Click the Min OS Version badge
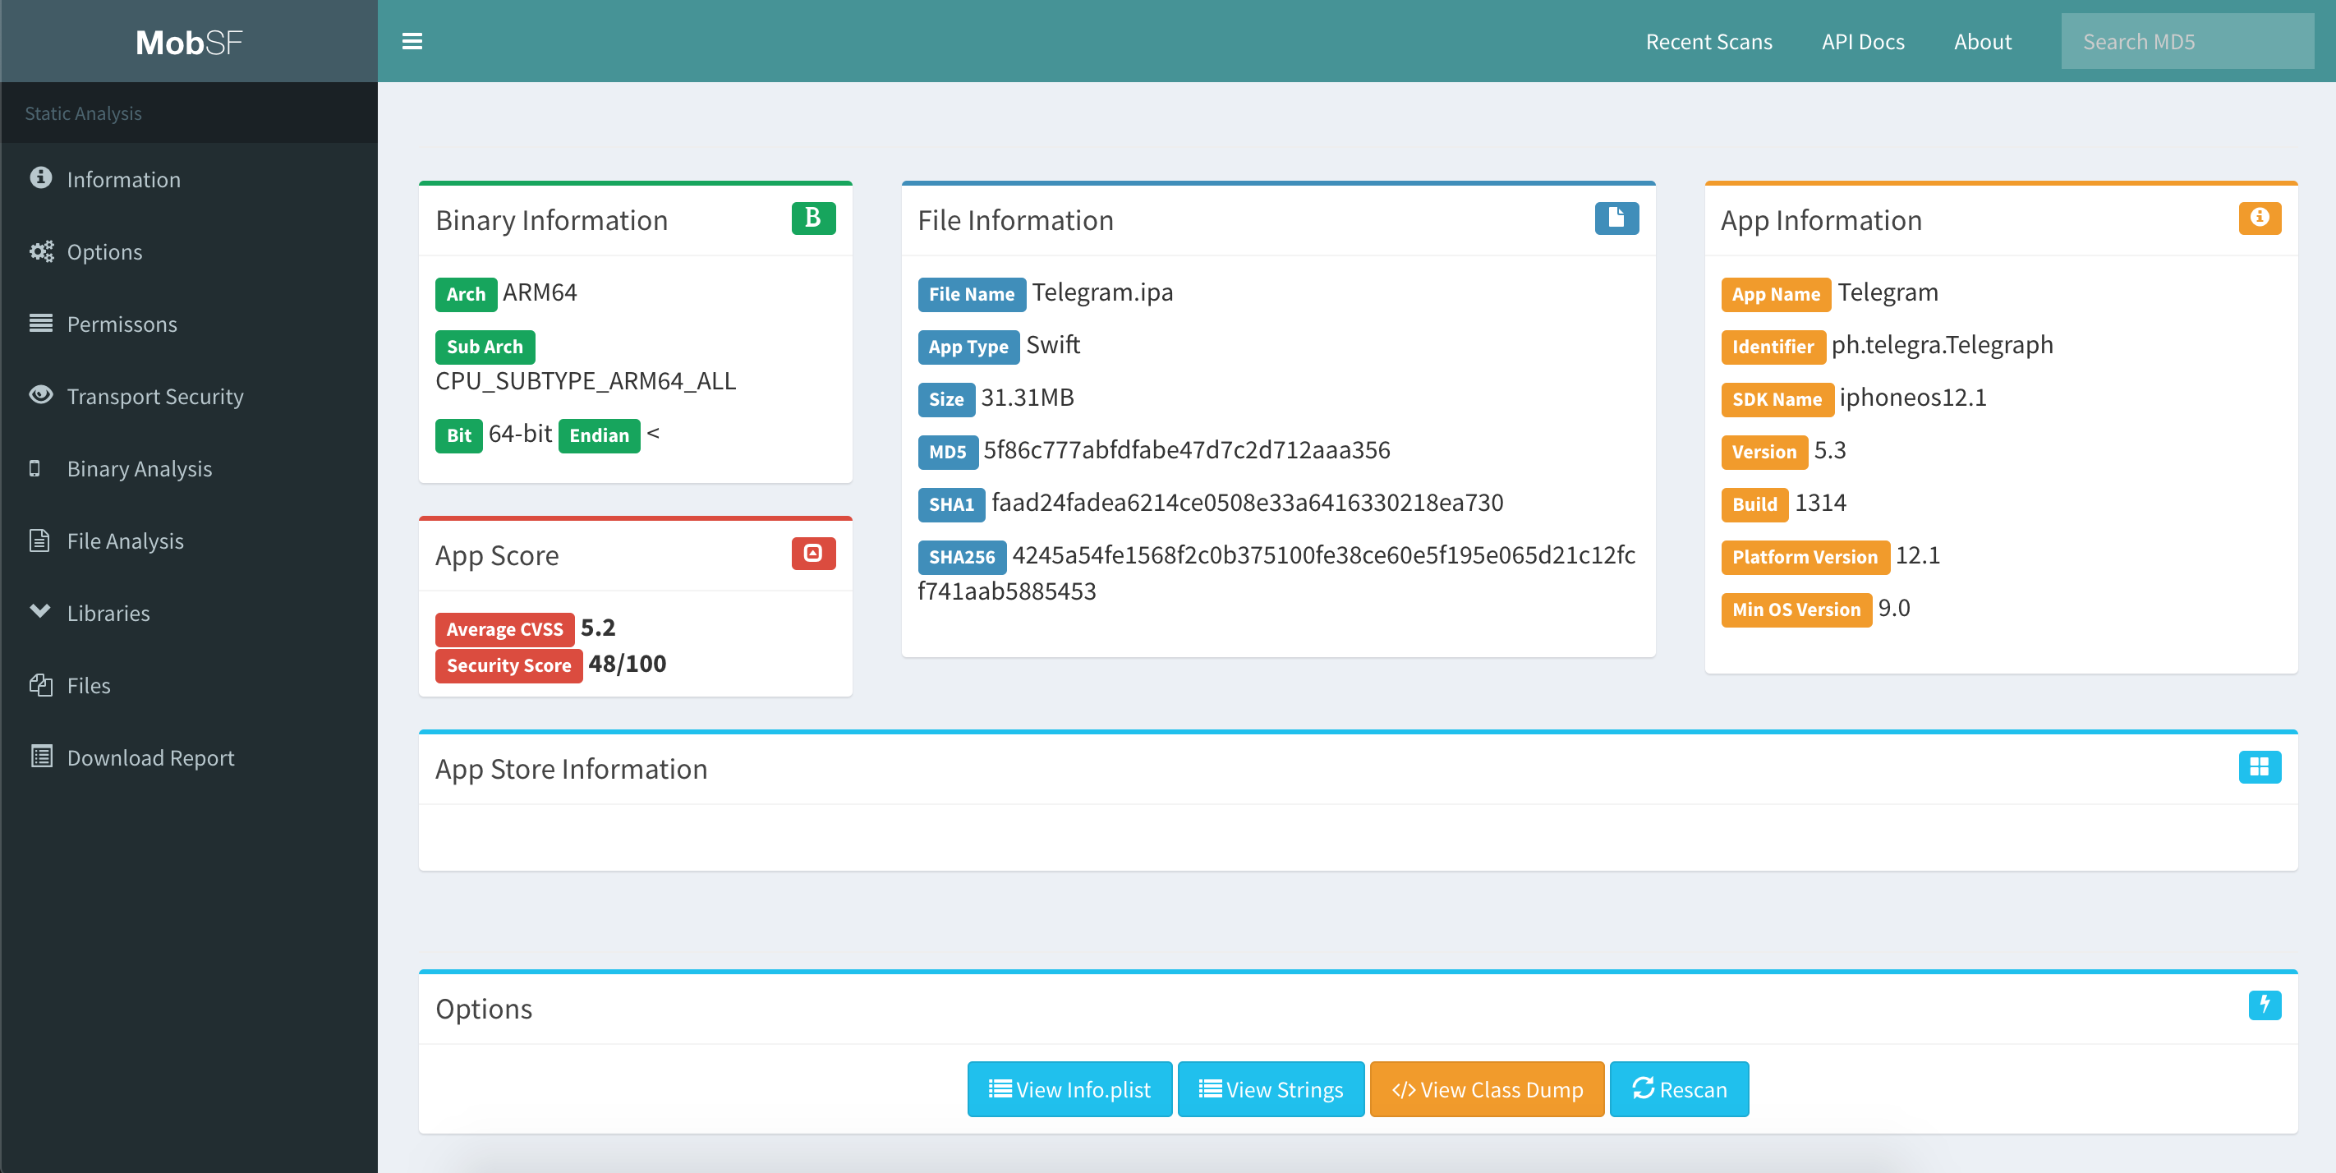This screenshot has width=2336, height=1173. click(x=1796, y=609)
